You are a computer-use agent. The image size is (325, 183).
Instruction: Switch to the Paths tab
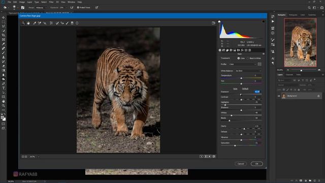(x=299, y=75)
